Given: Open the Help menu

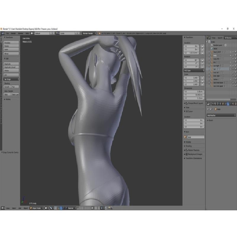Looking at the screenshot, I should click(27, 33).
